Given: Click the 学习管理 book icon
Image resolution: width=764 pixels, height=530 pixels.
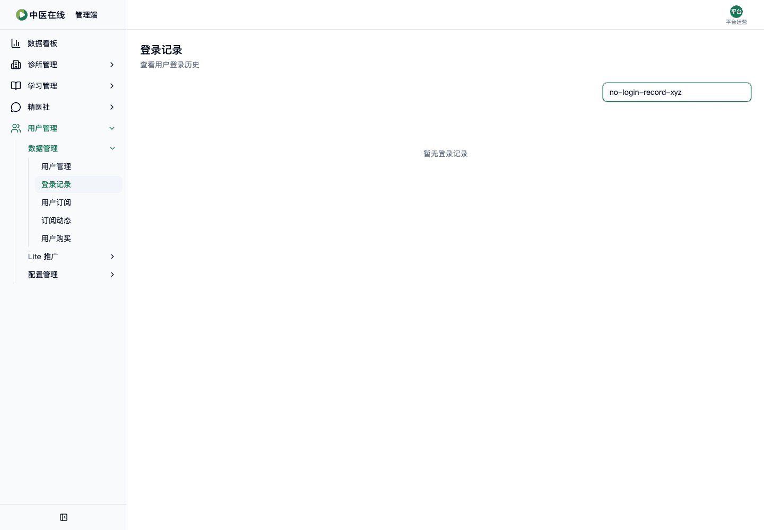Looking at the screenshot, I should (16, 86).
